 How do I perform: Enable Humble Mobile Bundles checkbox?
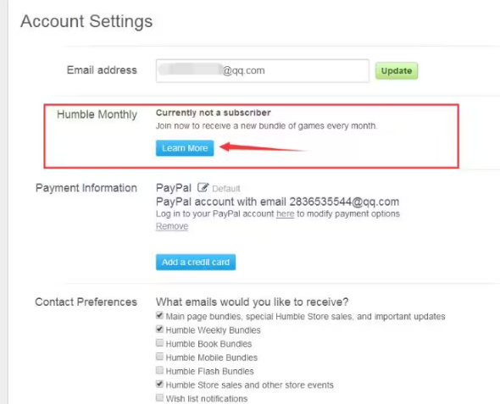(x=159, y=357)
